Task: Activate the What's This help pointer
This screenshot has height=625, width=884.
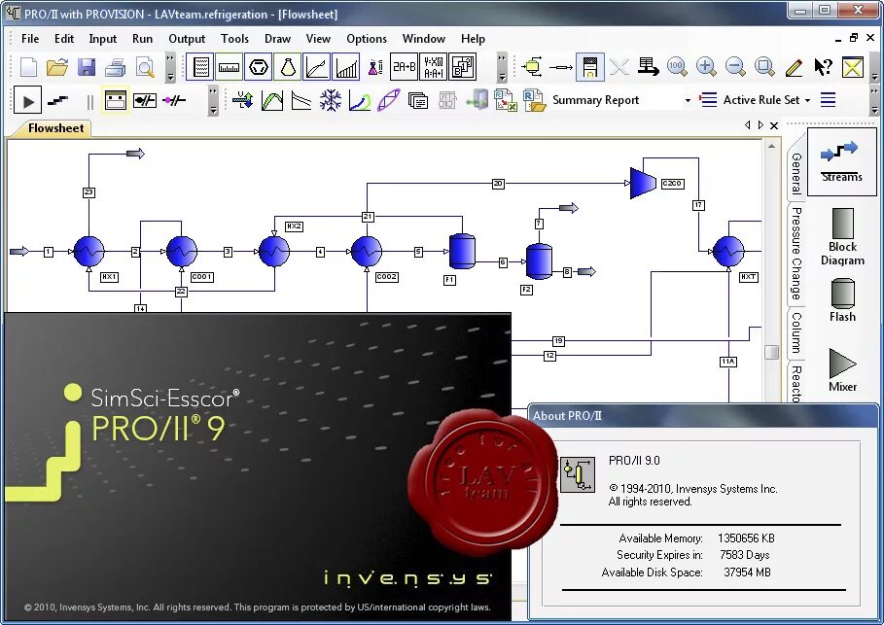Action: click(823, 66)
